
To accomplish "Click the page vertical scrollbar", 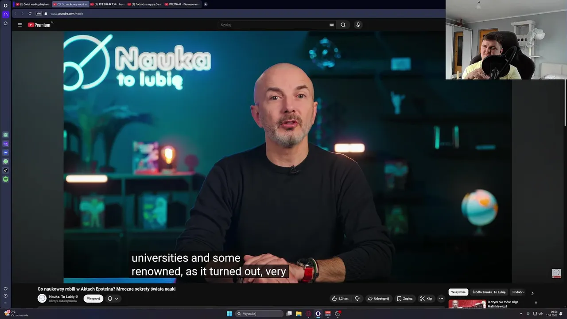I will [565, 103].
